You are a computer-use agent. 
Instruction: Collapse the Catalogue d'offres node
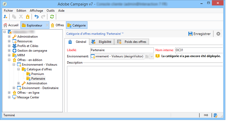tap(18, 69)
